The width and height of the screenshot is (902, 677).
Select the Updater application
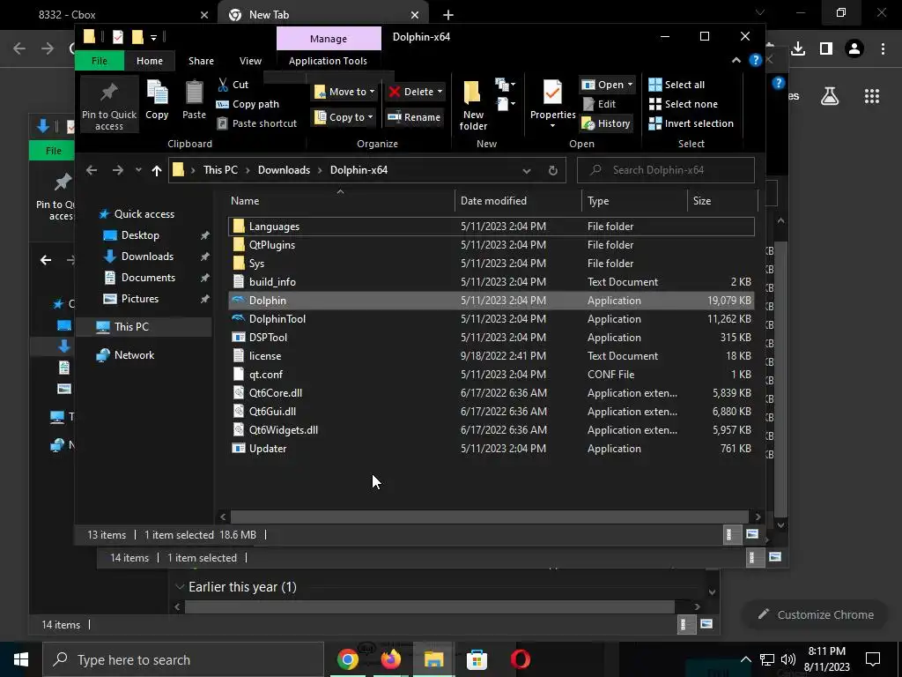click(x=492, y=449)
